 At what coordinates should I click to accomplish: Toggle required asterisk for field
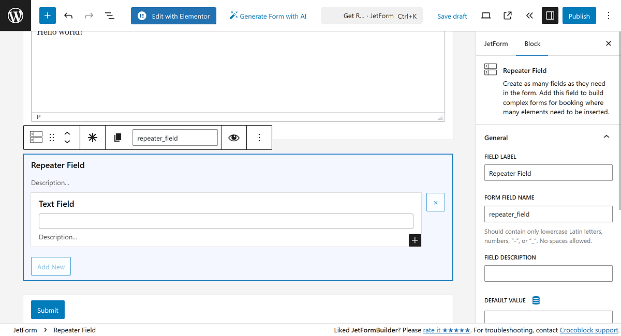pos(93,138)
